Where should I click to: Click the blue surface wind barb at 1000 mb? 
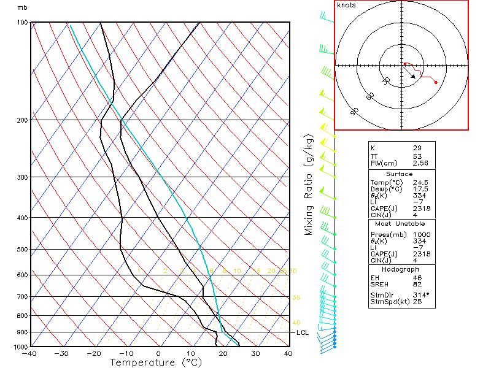point(328,346)
